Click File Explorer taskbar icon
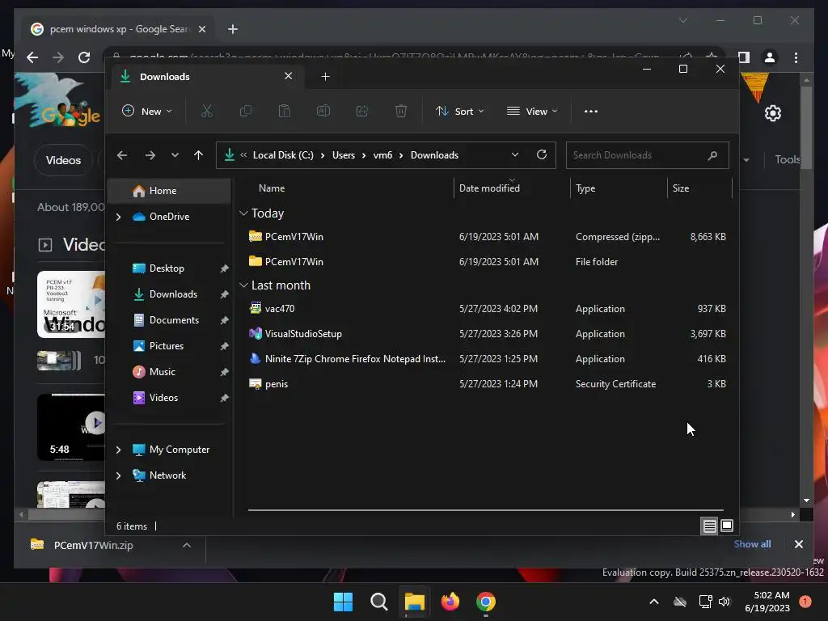Viewport: 828px width, 621px height. click(415, 602)
